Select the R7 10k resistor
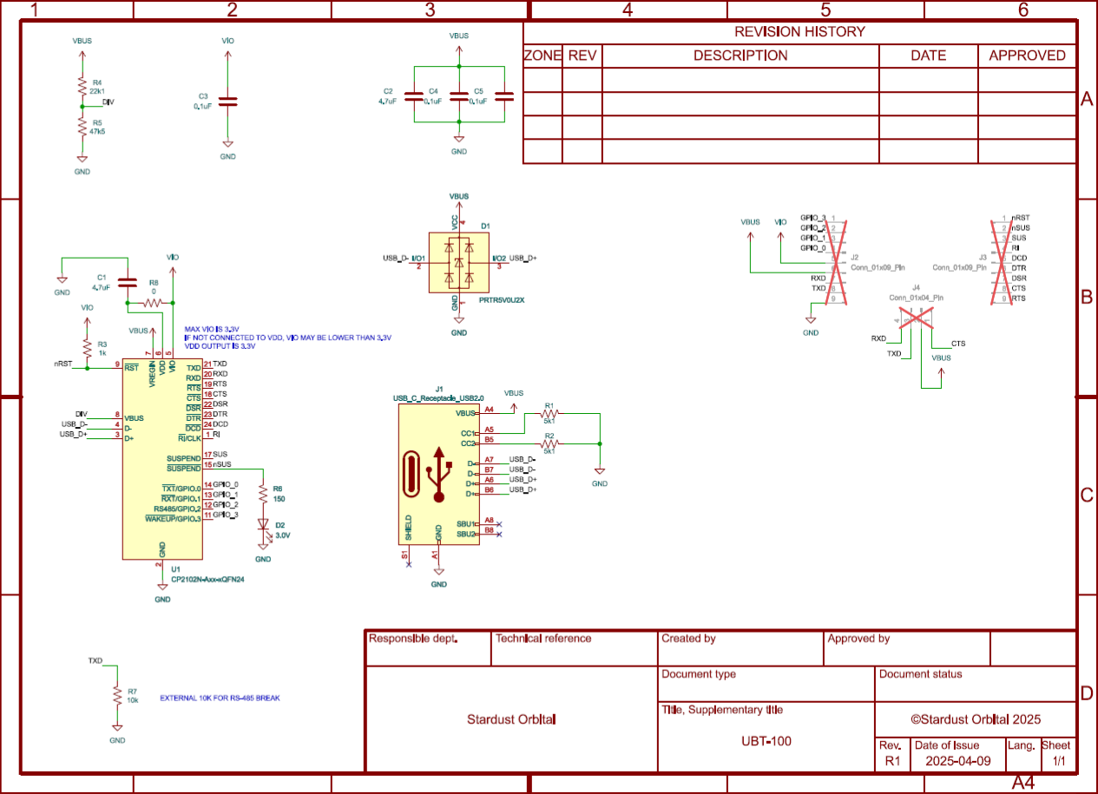1098x794 pixels. point(117,694)
